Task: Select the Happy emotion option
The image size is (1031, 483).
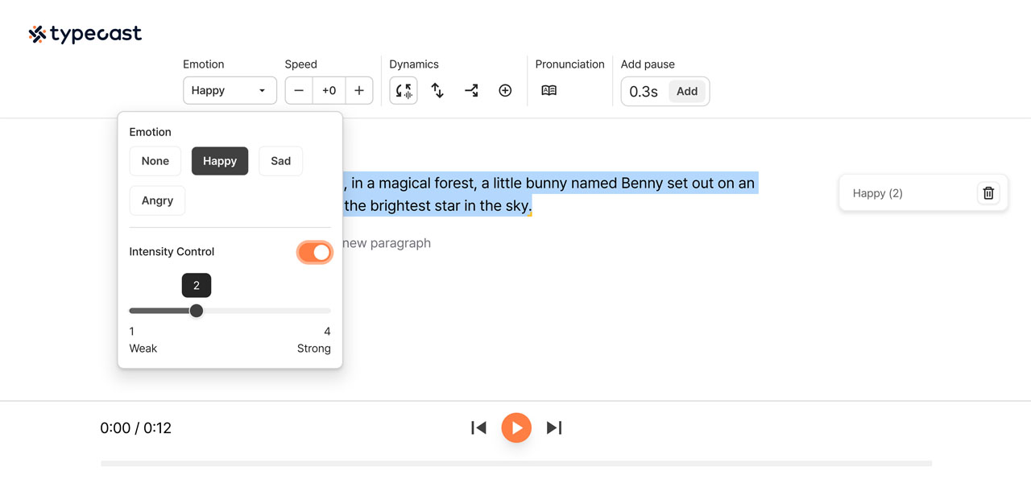Action: coord(220,161)
